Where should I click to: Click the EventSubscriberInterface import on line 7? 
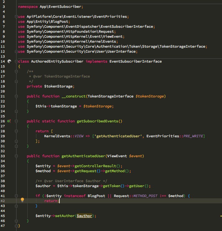tap(127, 27)
